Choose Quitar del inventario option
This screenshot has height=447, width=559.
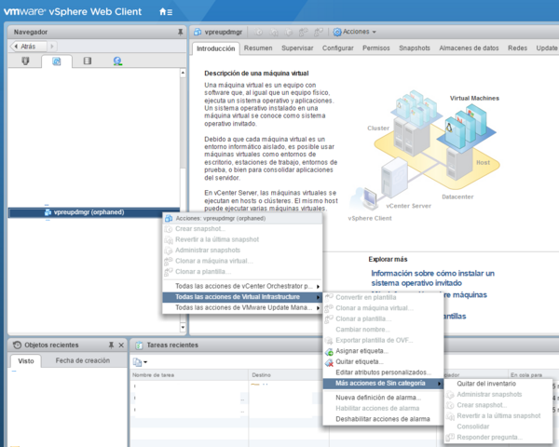(486, 384)
